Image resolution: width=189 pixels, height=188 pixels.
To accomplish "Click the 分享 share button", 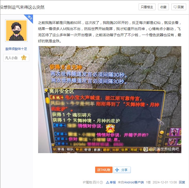I will coord(122,170).
